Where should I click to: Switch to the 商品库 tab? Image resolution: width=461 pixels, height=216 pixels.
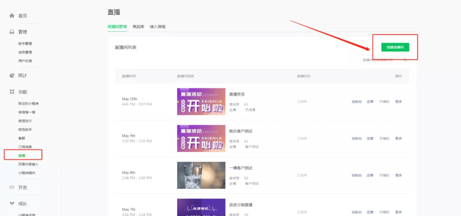point(138,27)
